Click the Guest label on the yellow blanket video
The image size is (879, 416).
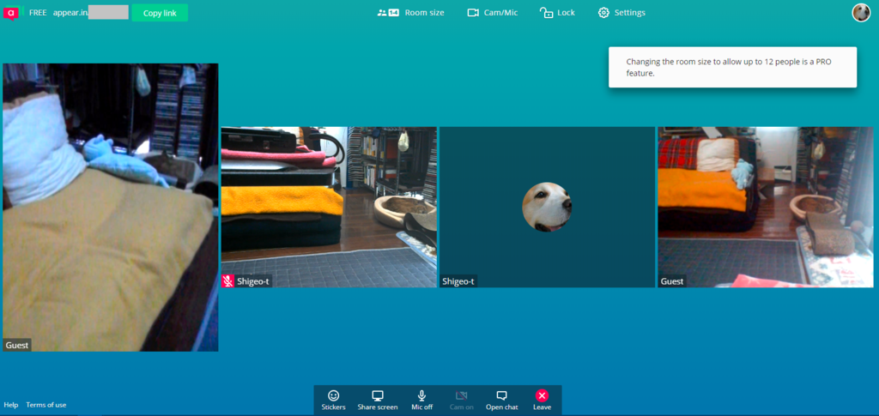(x=17, y=345)
